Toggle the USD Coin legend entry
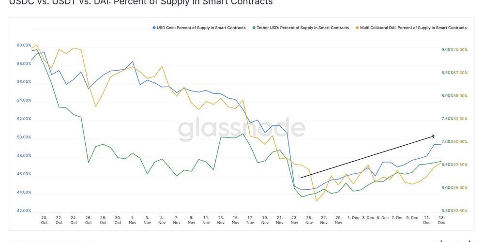 [199, 28]
